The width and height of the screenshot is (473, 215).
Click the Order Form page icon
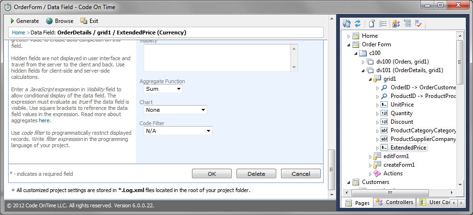coord(356,44)
